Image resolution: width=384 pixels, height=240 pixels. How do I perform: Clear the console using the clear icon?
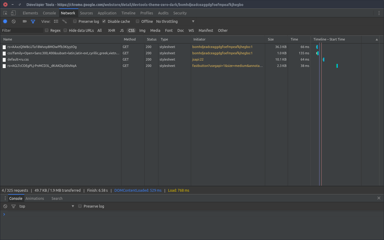[5, 206]
